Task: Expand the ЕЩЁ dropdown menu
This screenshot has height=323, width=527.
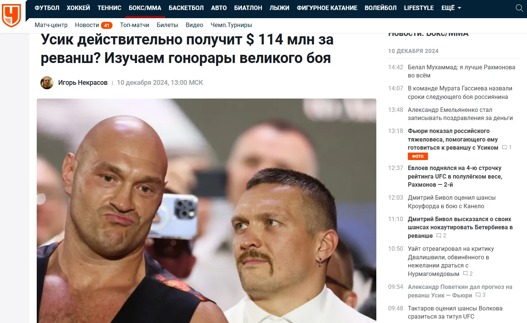Action: click(x=451, y=8)
